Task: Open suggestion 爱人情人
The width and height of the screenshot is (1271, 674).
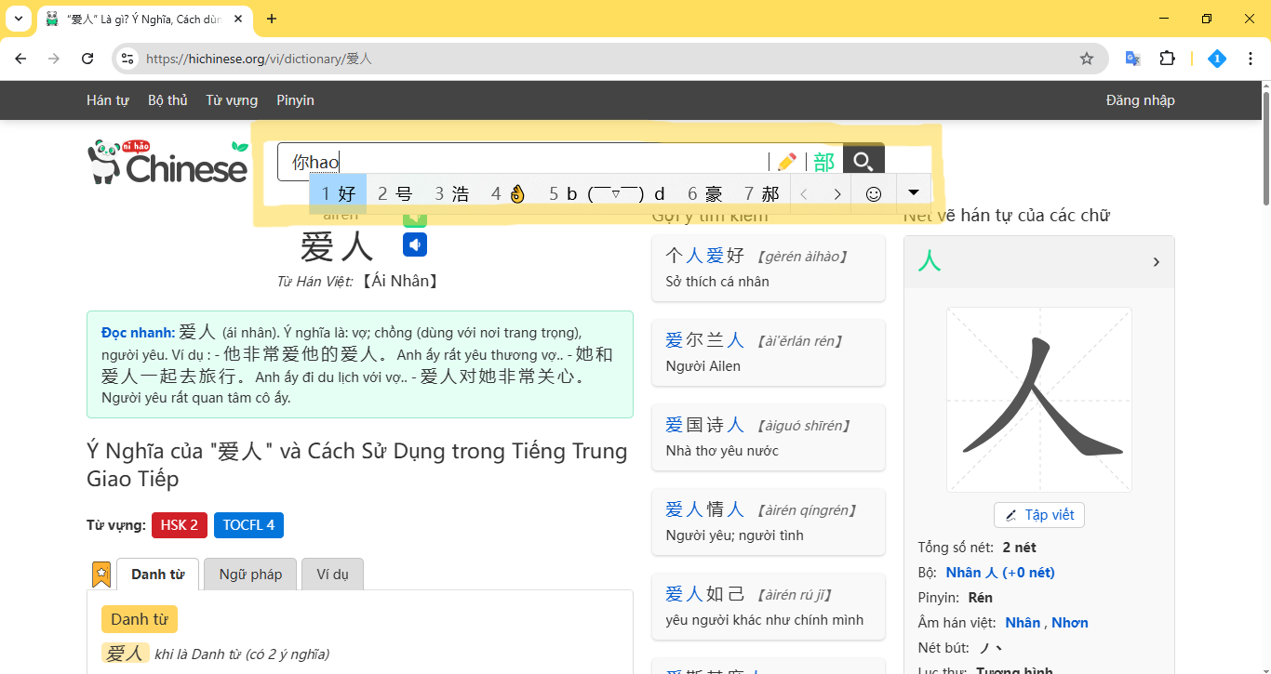Action: [x=769, y=522]
